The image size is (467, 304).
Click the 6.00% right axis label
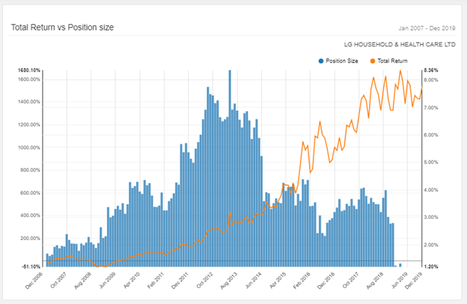pos(431,135)
